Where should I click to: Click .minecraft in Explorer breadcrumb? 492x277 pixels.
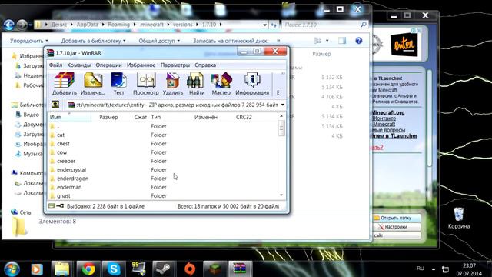pyautogui.click(x=151, y=25)
